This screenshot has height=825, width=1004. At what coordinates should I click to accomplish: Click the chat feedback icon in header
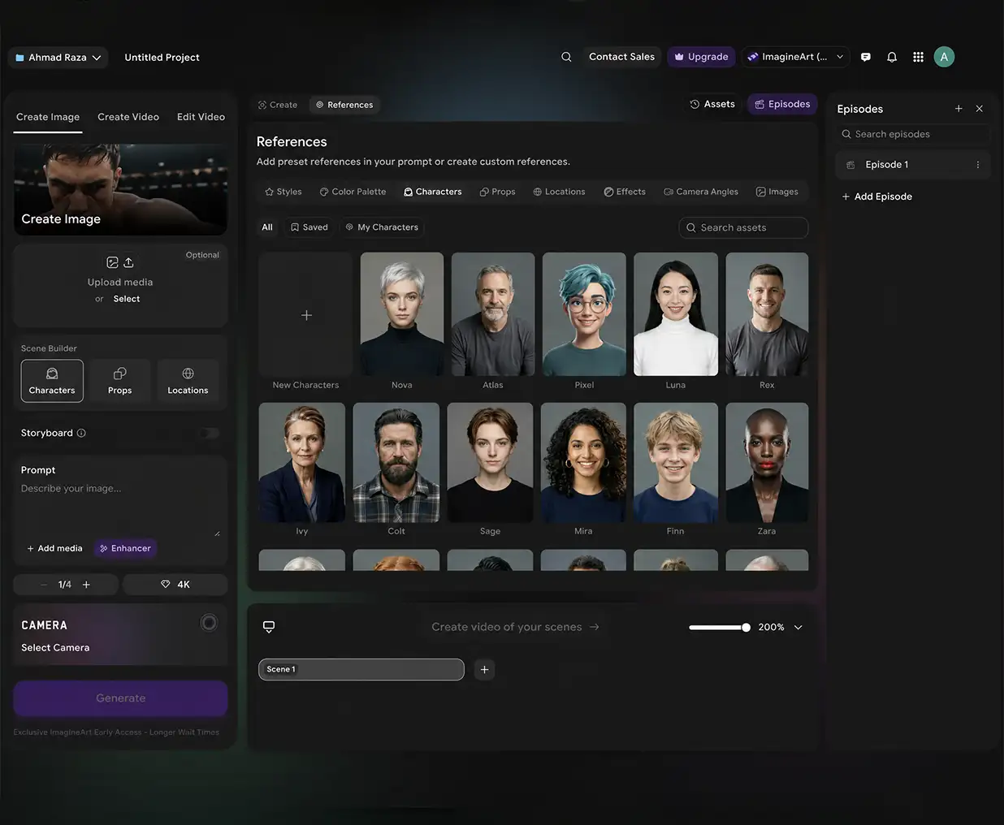[866, 57]
